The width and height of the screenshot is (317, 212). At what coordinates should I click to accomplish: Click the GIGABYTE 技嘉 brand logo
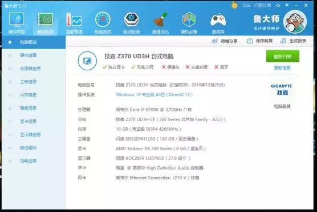282,90
